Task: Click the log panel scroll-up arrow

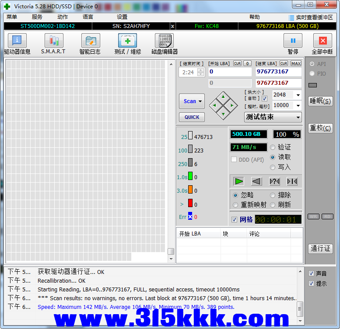Action: point(300,271)
